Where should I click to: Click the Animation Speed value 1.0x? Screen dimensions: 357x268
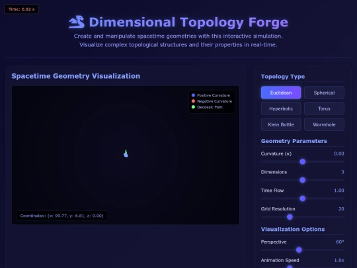(339, 260)
